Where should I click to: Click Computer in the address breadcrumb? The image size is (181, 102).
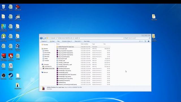point(53,38)
